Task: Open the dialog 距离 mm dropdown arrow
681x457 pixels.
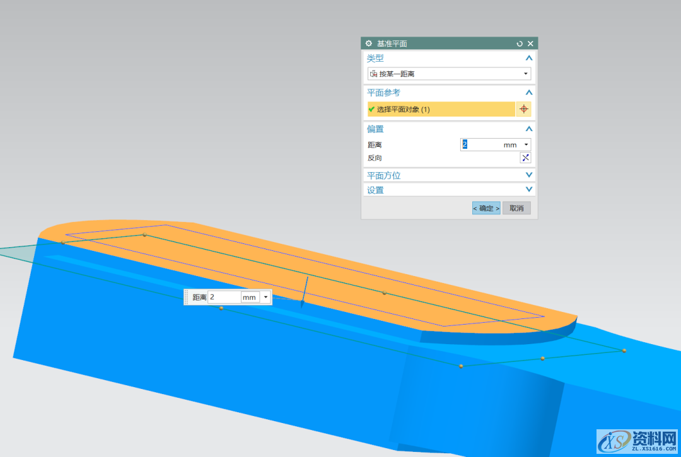Action: pyautogui.click(x=526, y=145)
